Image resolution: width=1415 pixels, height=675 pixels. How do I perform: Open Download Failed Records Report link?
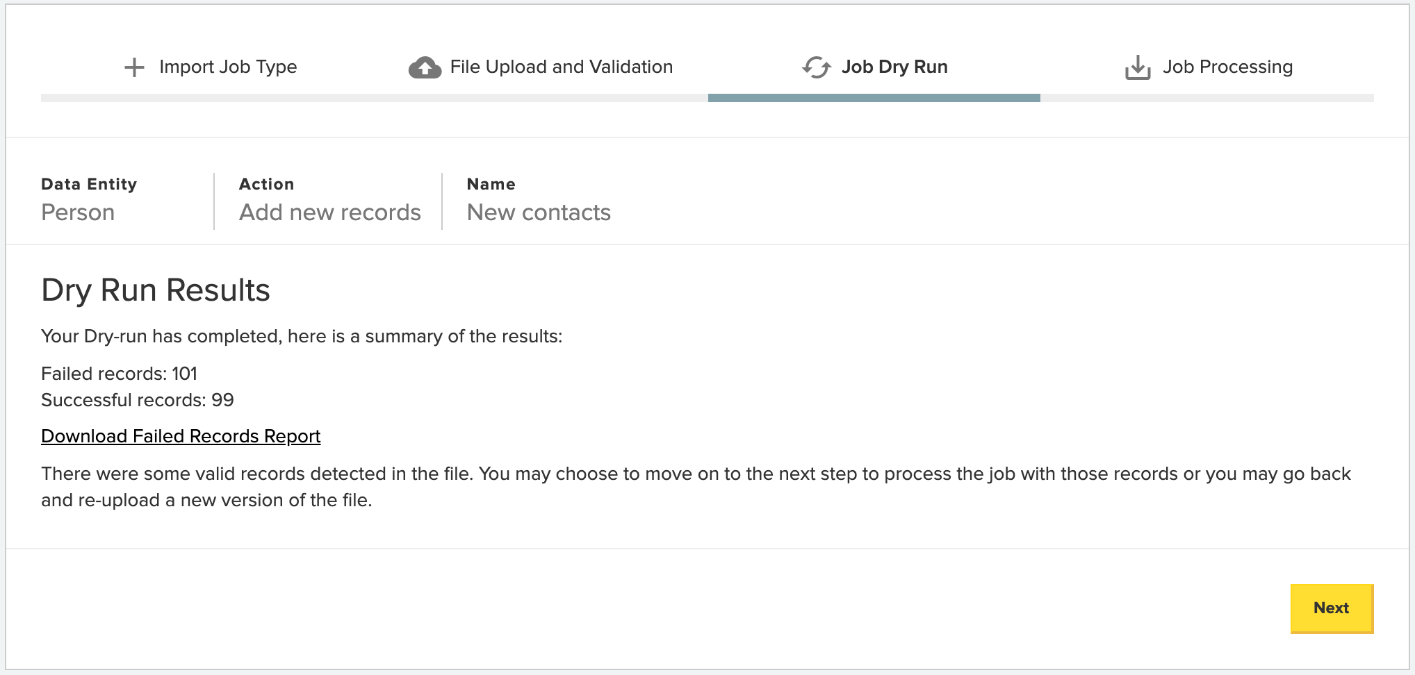coord(181,436)
